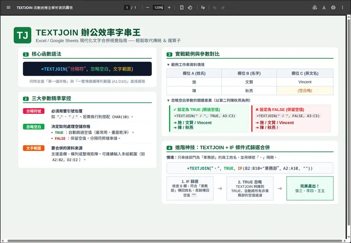
Task: Click the table cell 秋燕
Action: [x=249, y=91]
